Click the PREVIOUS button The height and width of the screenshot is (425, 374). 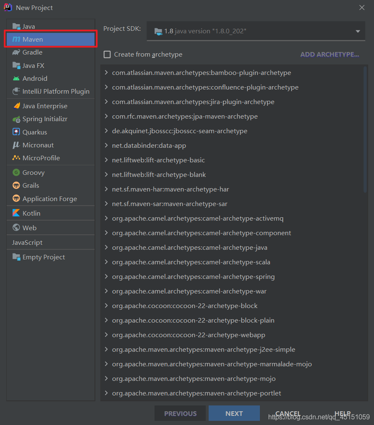(180, 413)
